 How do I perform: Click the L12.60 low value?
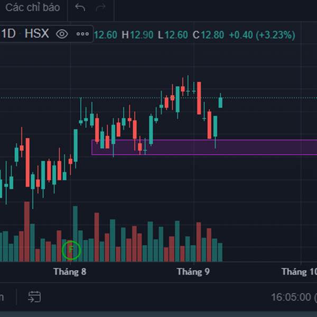coord(173,35)
